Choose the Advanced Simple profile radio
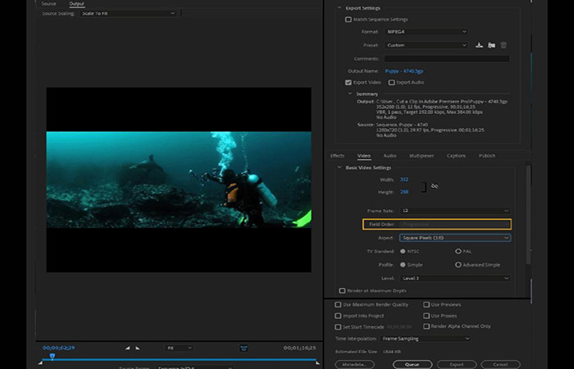The image size is (574, 369). tap(458, 265)
